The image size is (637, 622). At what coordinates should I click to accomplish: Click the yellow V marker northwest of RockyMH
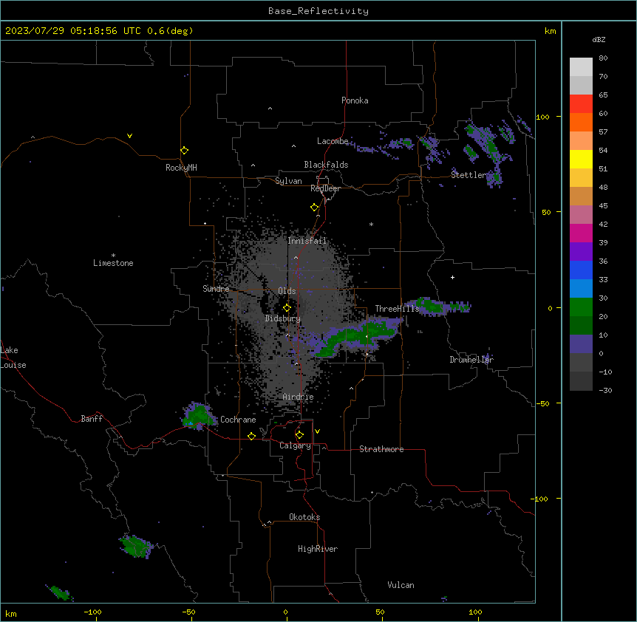pyautogui.click(x=129, y=136)
